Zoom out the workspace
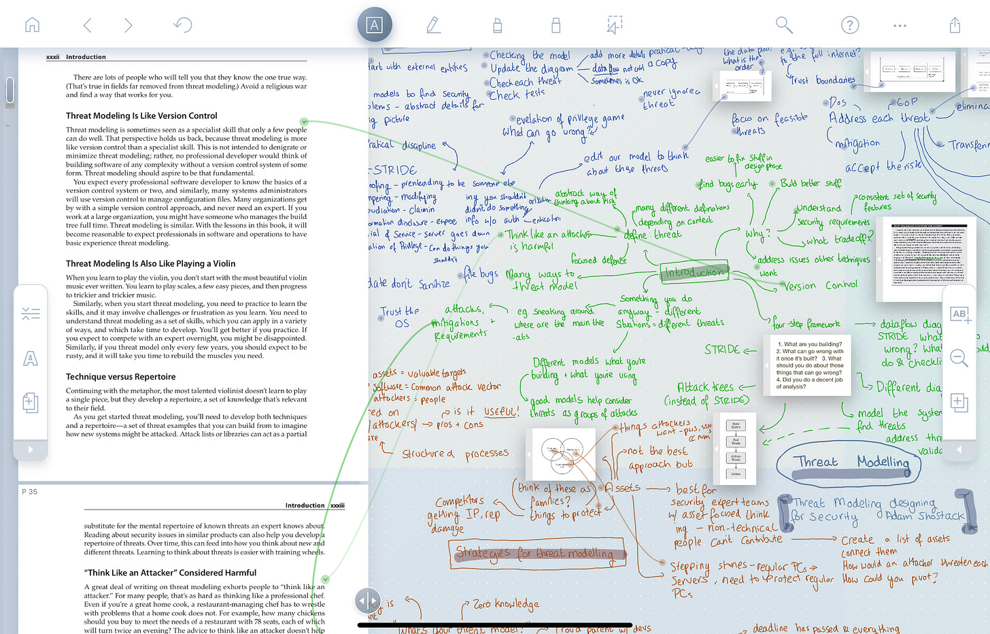 (959, 358)
